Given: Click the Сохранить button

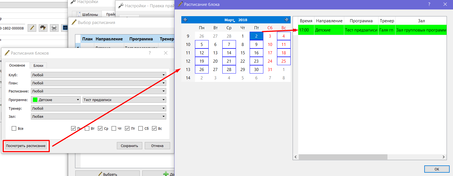Looking at the screenshot, I should 129,146.
